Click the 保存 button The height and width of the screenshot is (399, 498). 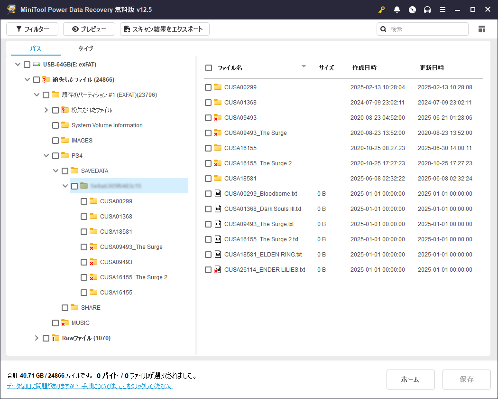tap(467, 379)
